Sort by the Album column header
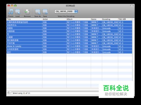141x105 pixels. (79, 19)
